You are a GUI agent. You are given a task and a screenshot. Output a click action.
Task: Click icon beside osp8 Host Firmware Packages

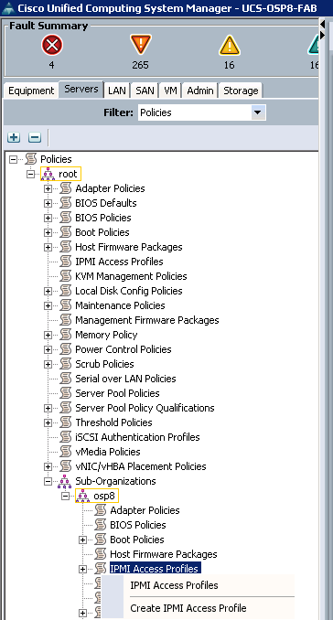click(100, 554)
